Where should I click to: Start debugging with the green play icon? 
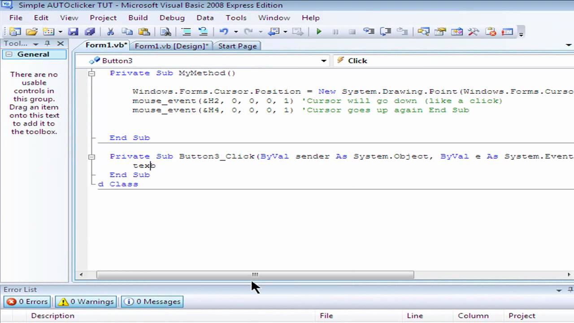coord(319,32)
